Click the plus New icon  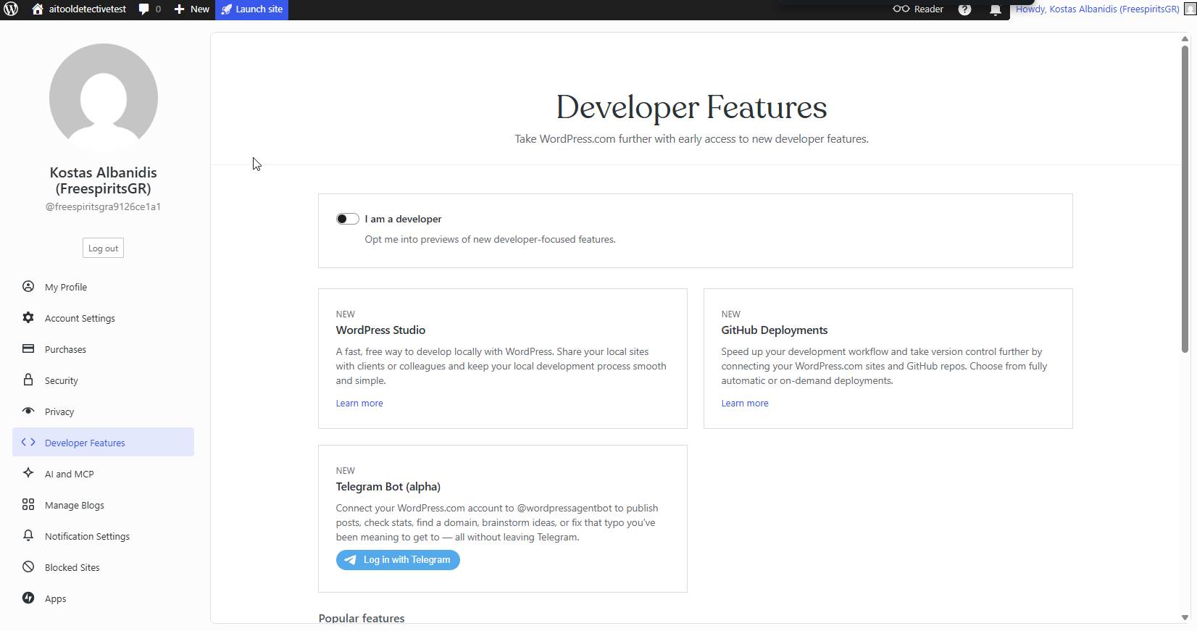click(180, 9)
